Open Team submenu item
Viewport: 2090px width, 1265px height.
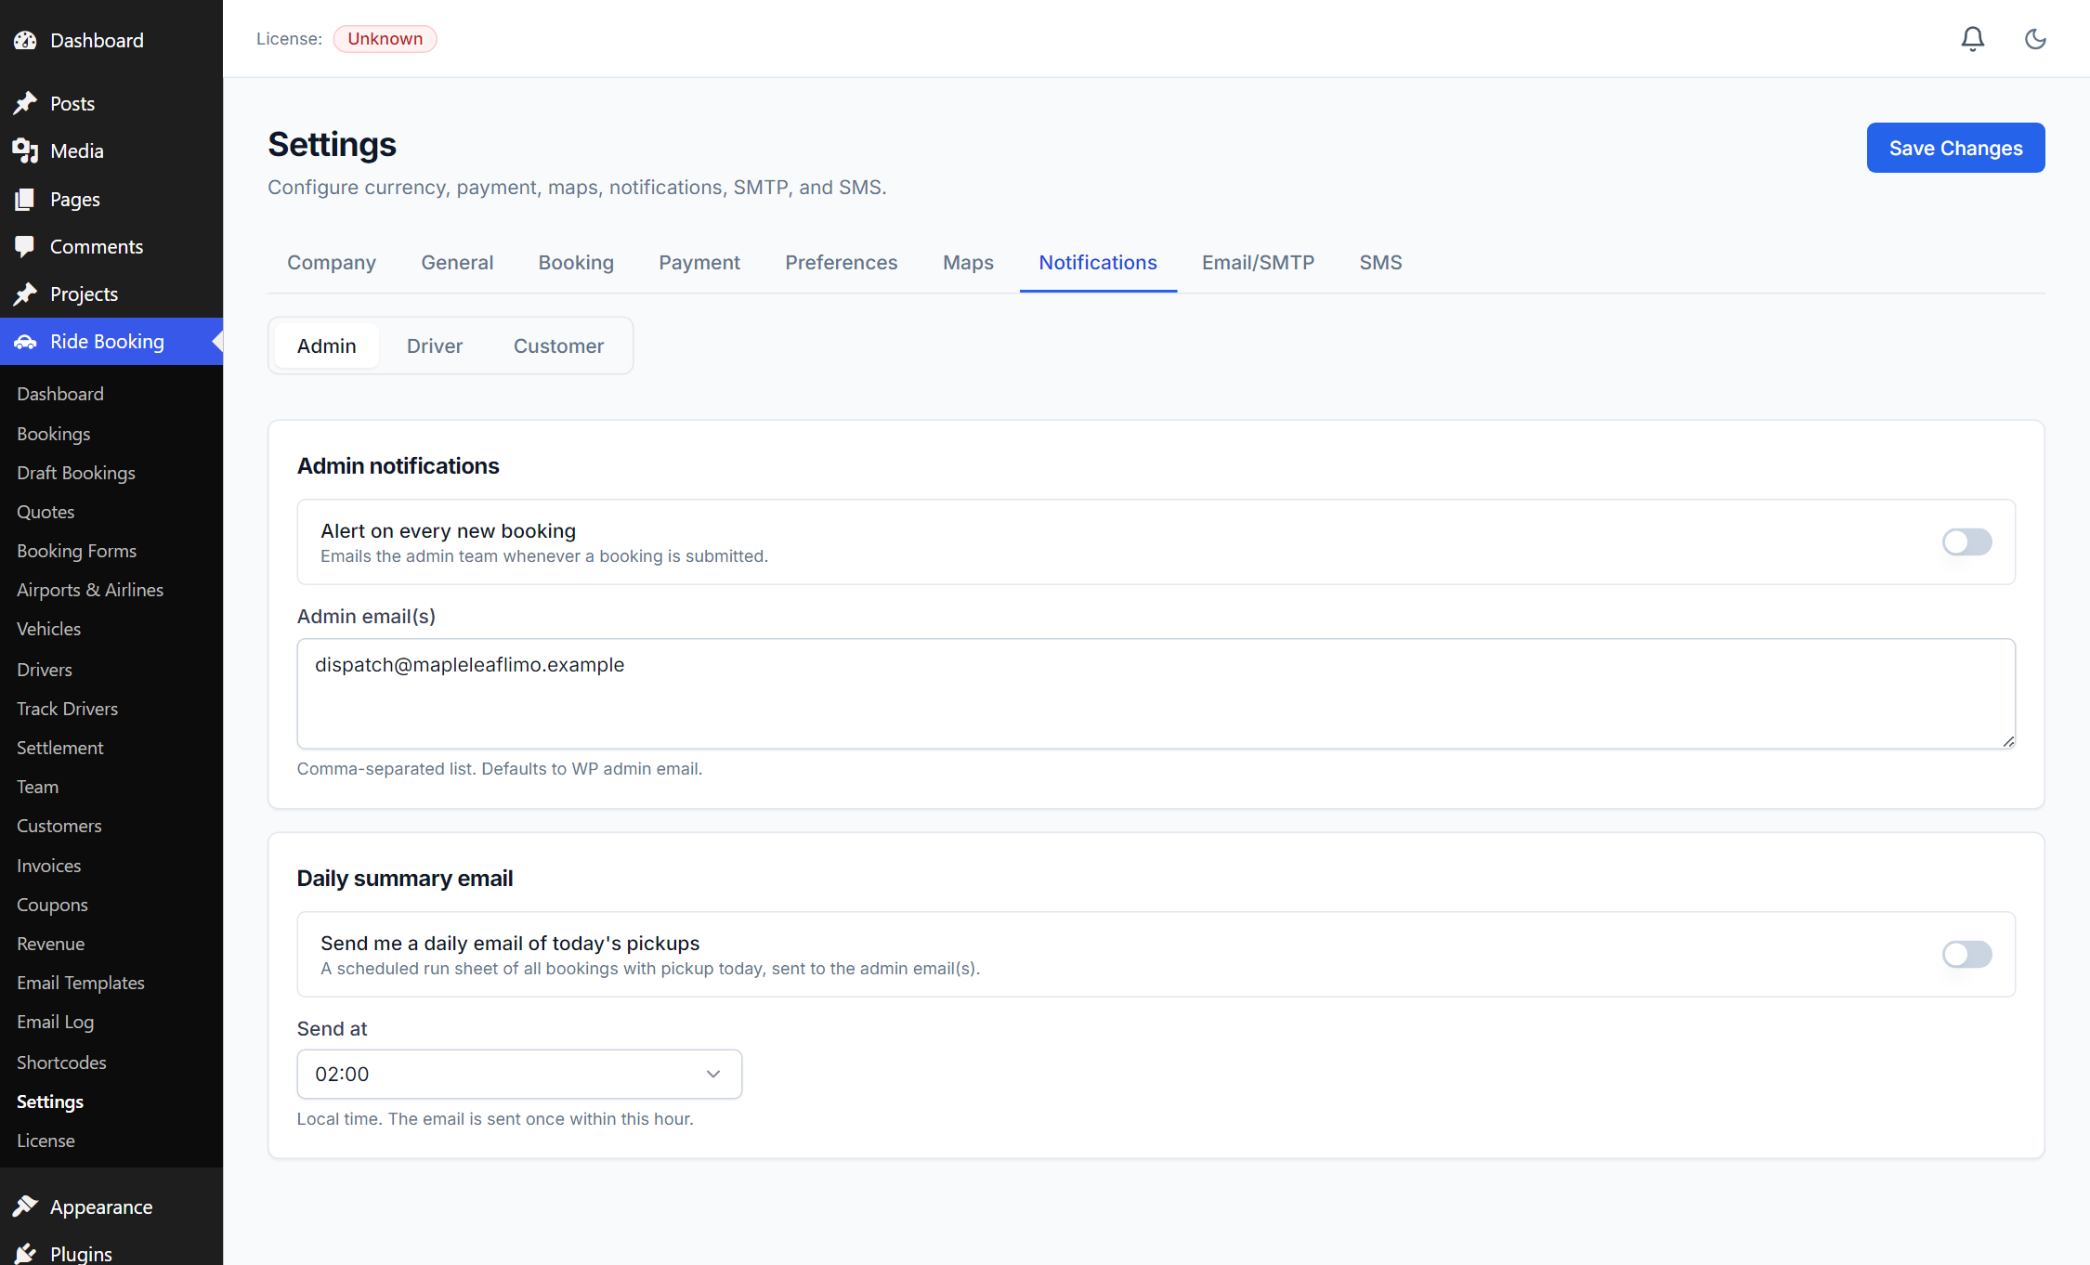tap(37, 787)
